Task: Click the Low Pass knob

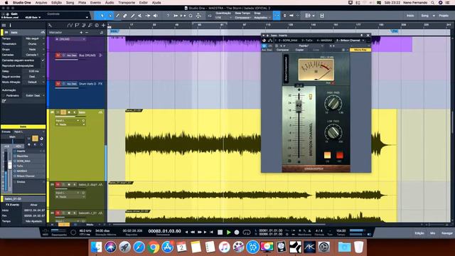Action: [333, 132]
